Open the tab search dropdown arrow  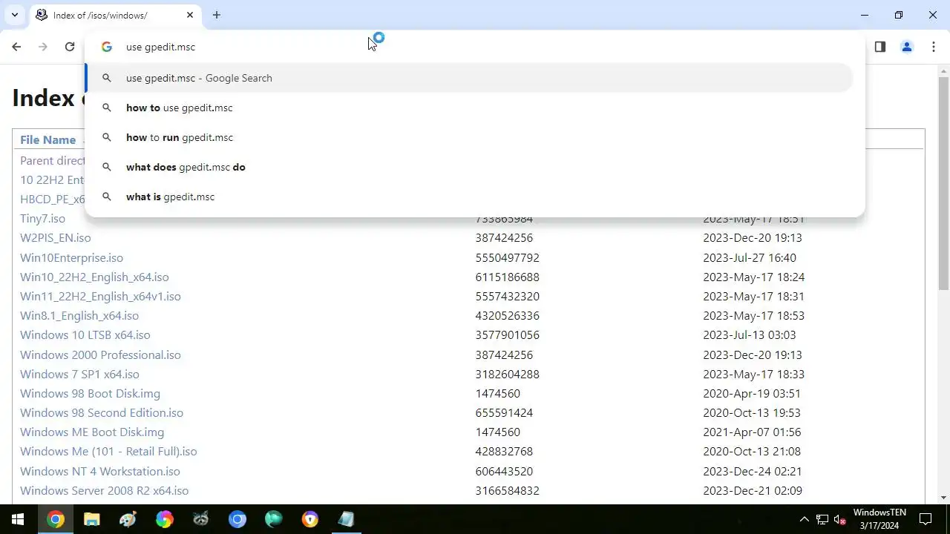(x=14, y=15)
